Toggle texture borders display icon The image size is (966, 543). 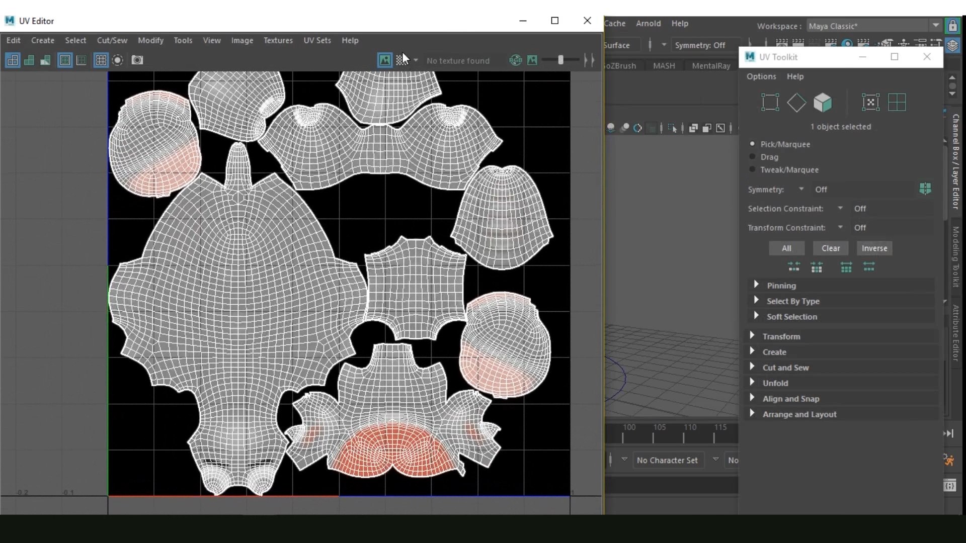click(x=65, y=60)
